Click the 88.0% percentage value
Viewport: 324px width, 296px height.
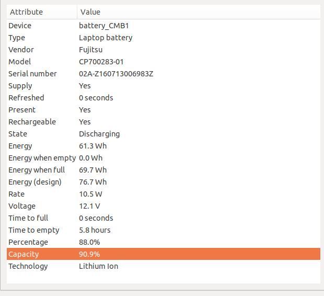click(89, 242)
